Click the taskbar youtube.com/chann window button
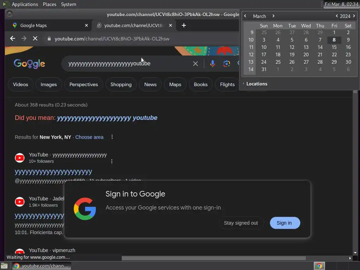 click(x=42, y=266)
